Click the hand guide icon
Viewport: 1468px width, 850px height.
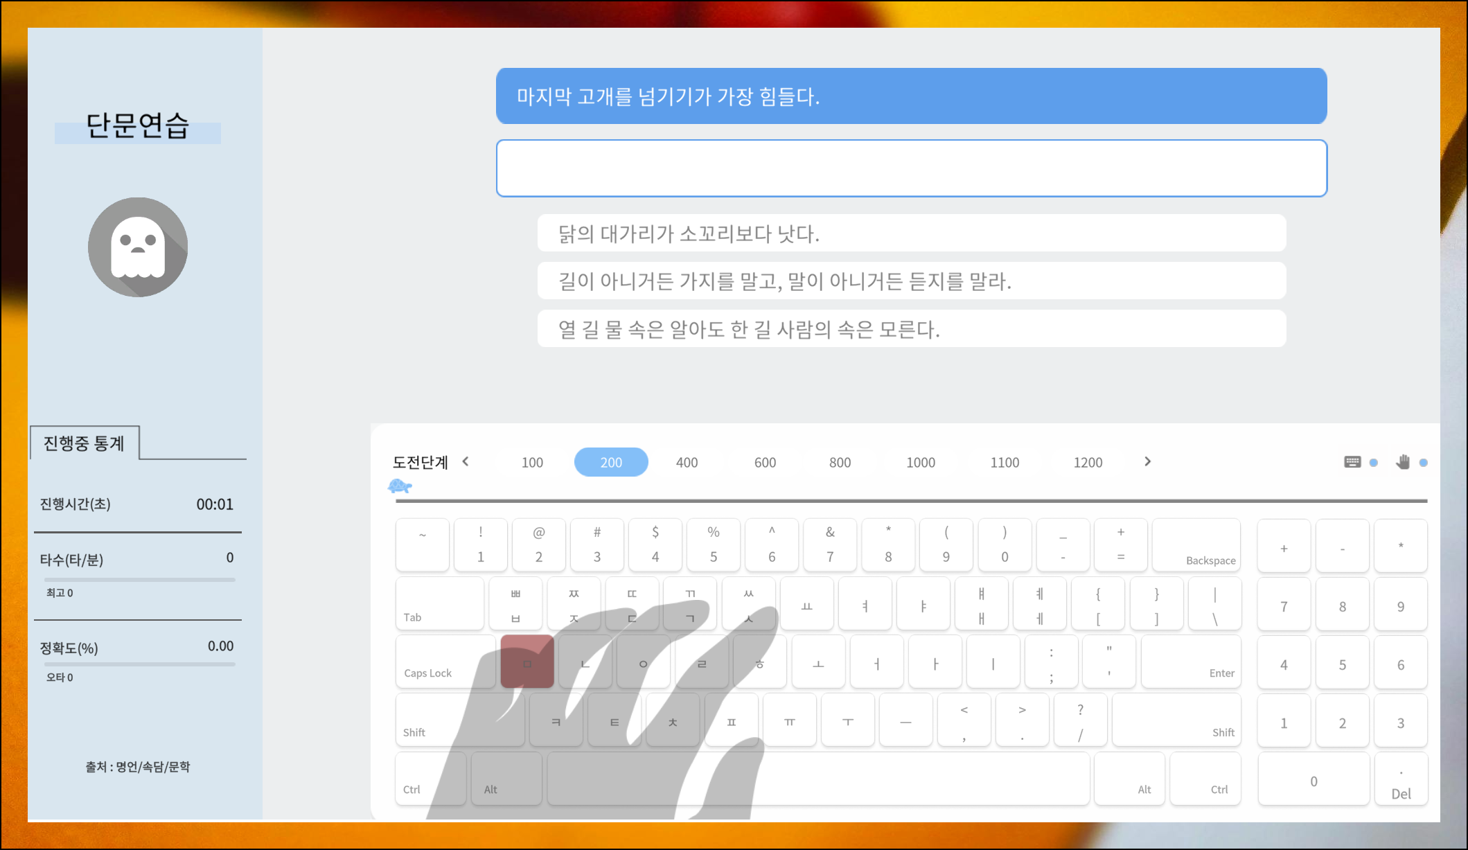[x=1403, y=462]
